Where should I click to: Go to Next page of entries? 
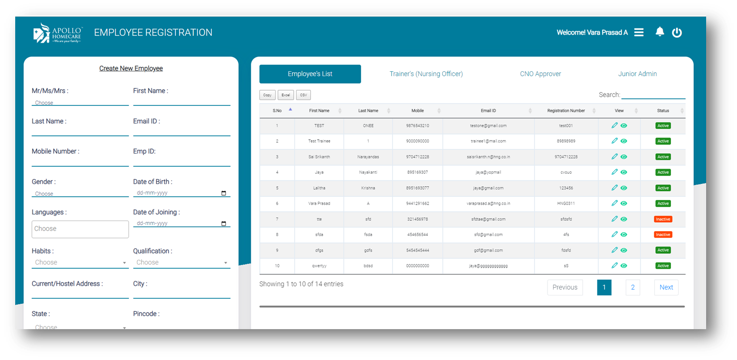pyautogui.click(x=666, y=287)
